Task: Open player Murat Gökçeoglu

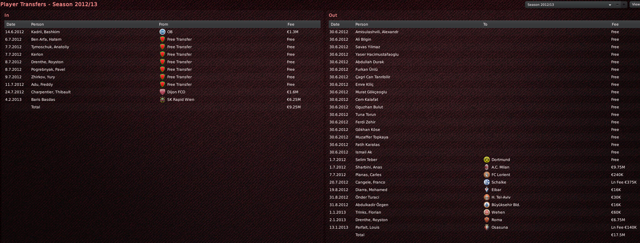Action: (371, 92)
